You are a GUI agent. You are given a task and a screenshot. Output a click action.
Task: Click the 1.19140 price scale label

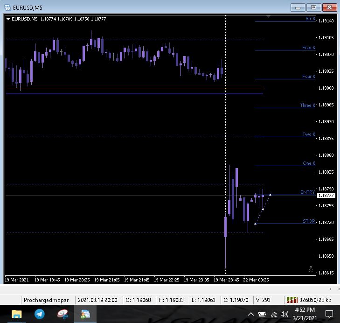tap(326, 21)
